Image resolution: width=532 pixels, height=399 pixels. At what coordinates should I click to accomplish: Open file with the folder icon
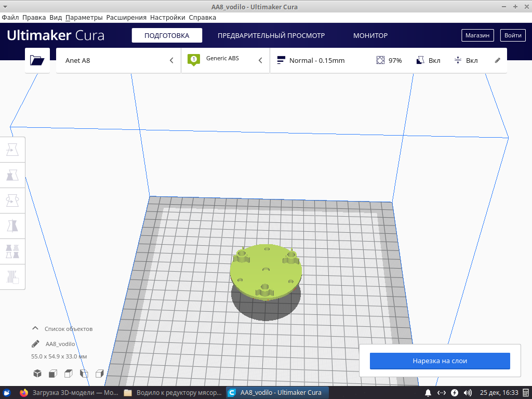(x=37, y=60)
